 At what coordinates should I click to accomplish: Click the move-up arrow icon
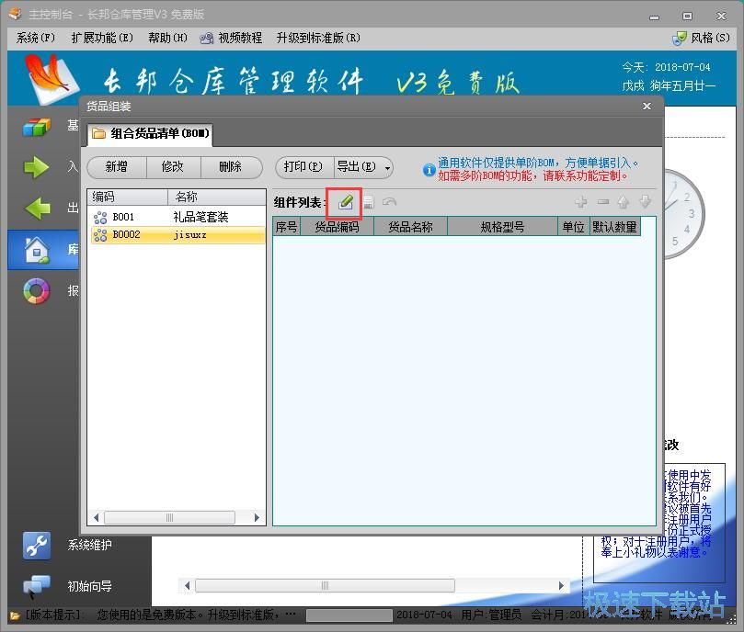[624, 202]
